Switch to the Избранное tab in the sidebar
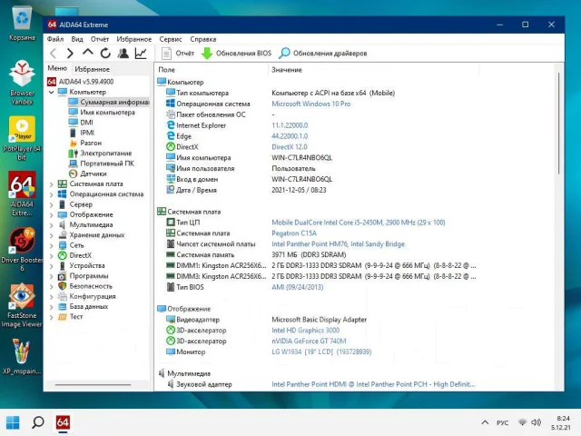The width and height of the screenshot is (581, 436). [92, 69]
